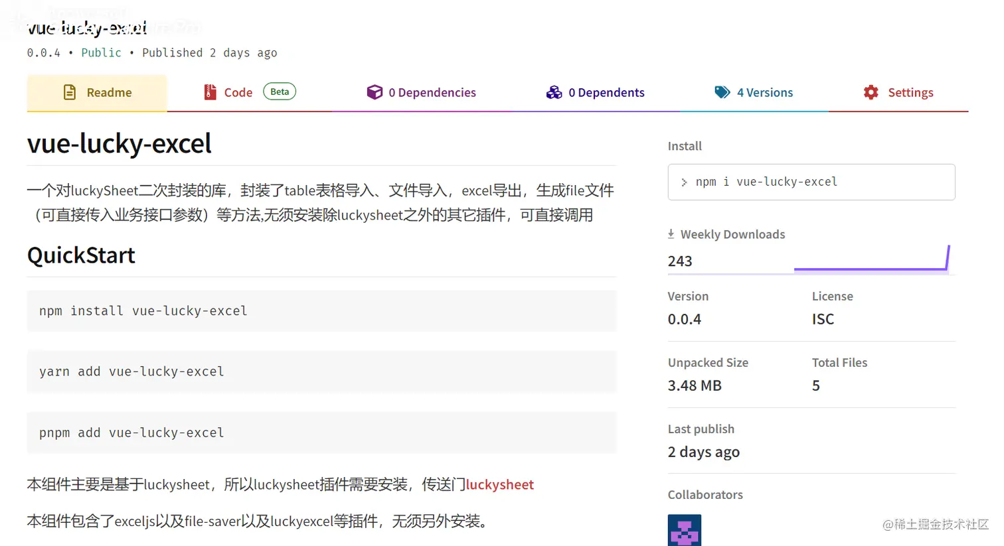Click the 0 Dependencies tab label

point(432,92)
